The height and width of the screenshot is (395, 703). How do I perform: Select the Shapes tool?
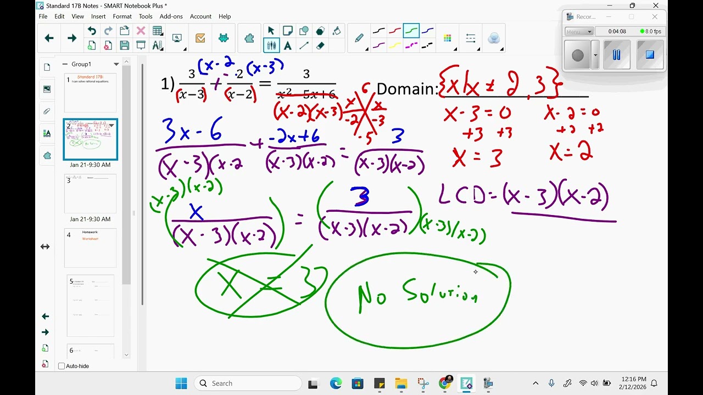tap(304, 31)
